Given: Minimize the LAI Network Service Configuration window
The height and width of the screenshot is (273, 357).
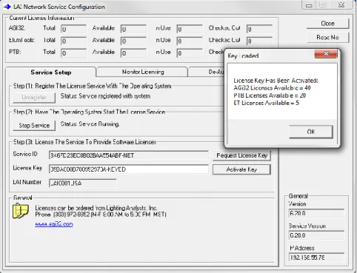Looking at the screenshot, I should [x=309, y=5].
